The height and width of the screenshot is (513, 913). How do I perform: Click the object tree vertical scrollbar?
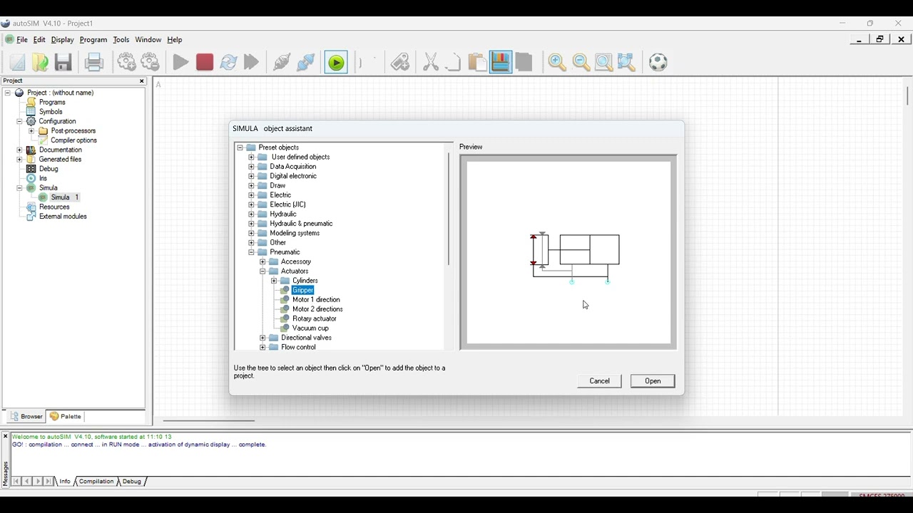click(449, 209)
